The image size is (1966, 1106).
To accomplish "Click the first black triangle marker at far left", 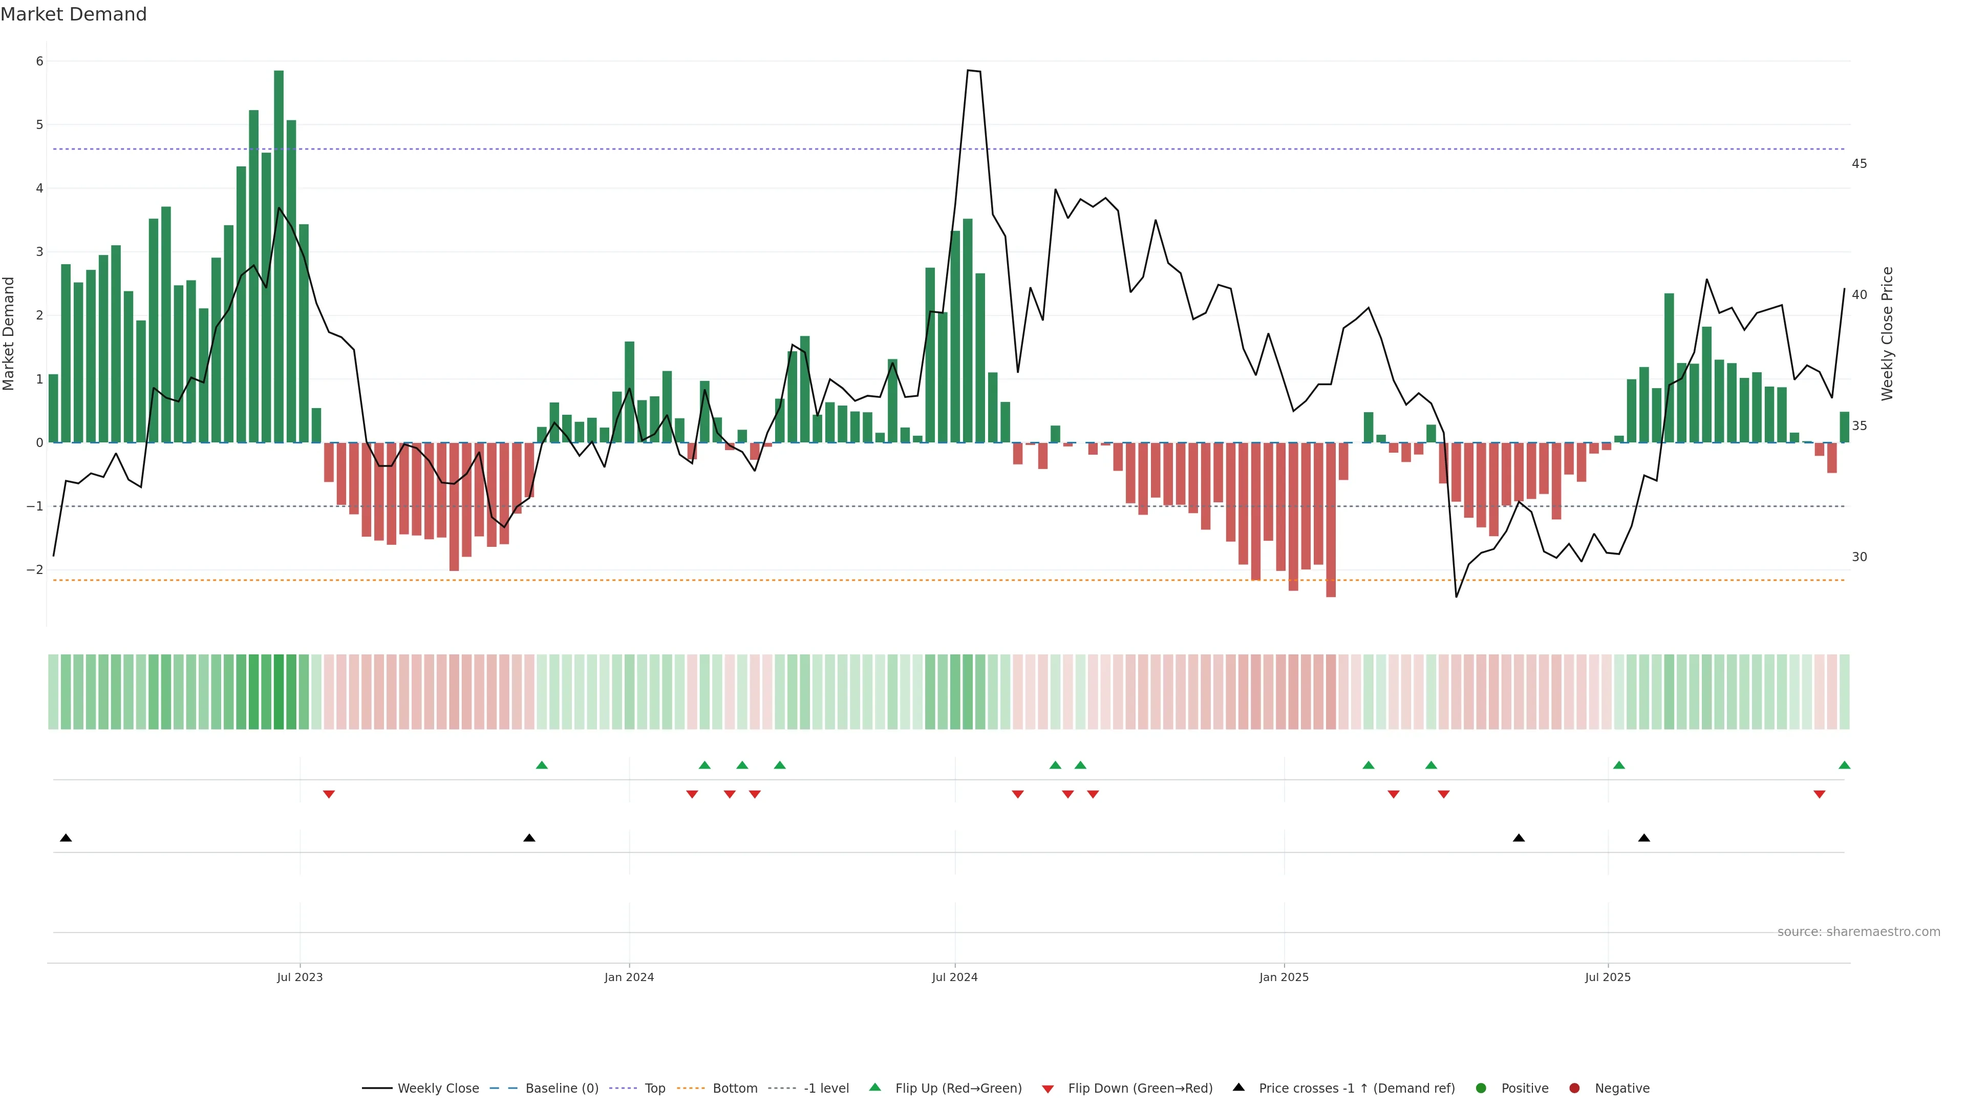I will tap(66, 838).
